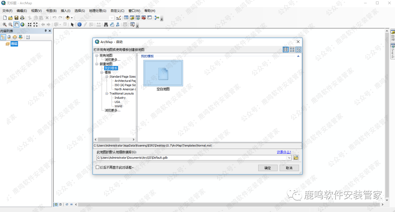395x212 pixels.
Task: Open the 视图(V) menu
Action: click(x=36, y=11)
